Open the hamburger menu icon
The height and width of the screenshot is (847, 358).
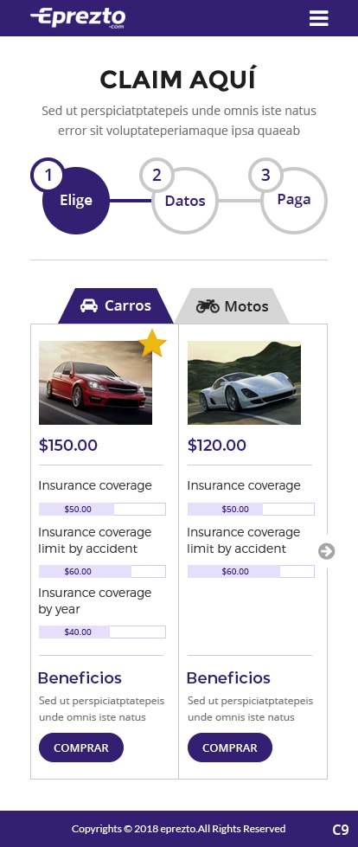(x=318, y=18)
